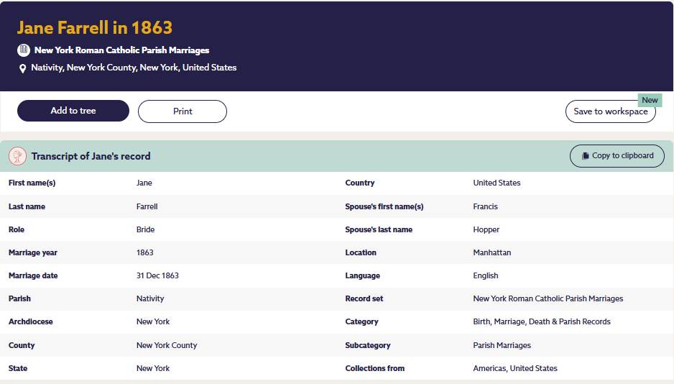Select the last name value Farrell
The width and height of the screenshot is (674, 384).
[147, 206]
